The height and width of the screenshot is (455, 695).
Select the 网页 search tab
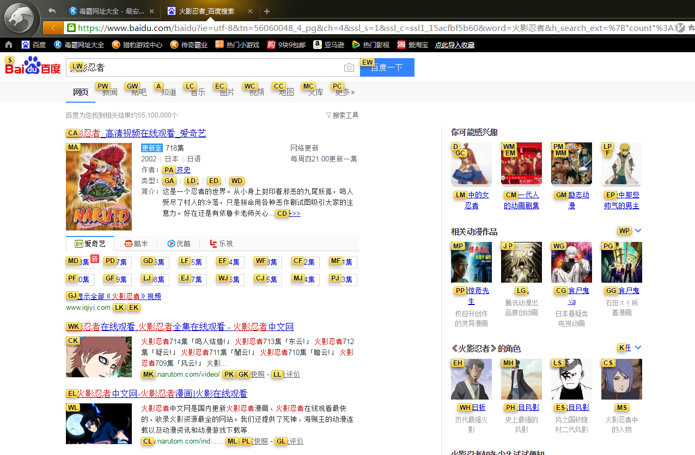[x=81, y=92]
